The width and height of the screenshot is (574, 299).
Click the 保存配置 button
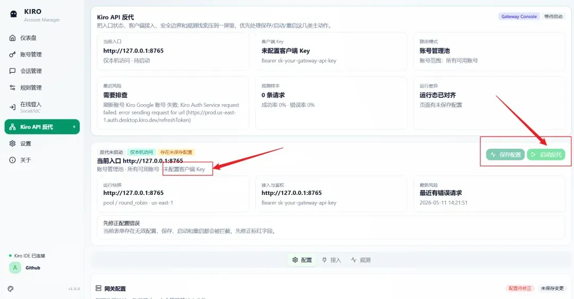click(x=505, y=155)
